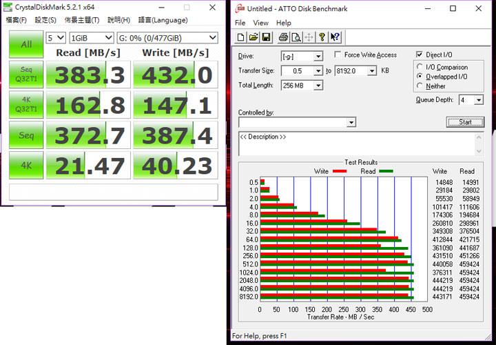Click the yellow question mark About icon
Viewport: 496px width, 345px height.
[322, 37]
